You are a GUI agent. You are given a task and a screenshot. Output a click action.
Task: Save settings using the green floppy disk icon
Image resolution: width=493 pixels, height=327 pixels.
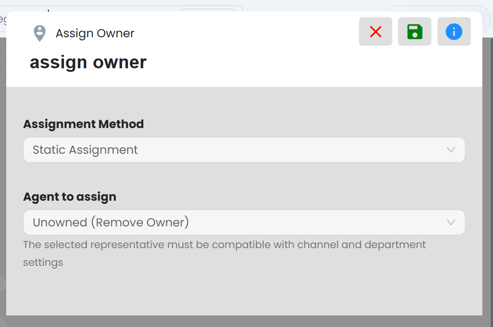[x=414, y=32]
